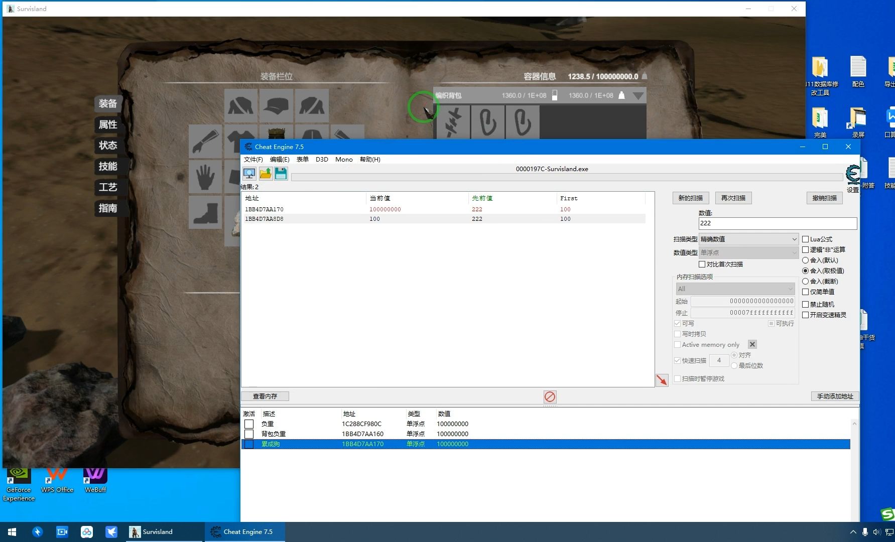The height and width of the screenshot is (542, 895).
Task: Click the 数值 input field containing 222
Action: (778, 223)
